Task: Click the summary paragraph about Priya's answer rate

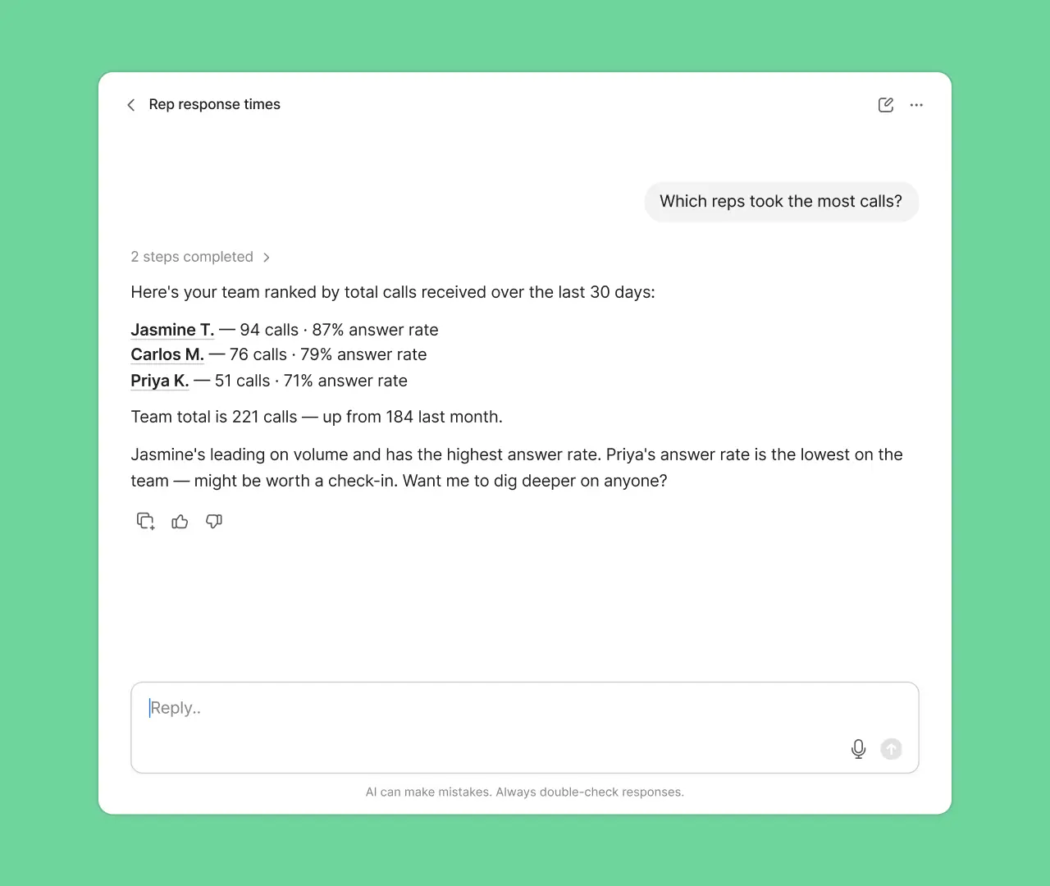Action: pyautogui.click(x=517, y=468)
